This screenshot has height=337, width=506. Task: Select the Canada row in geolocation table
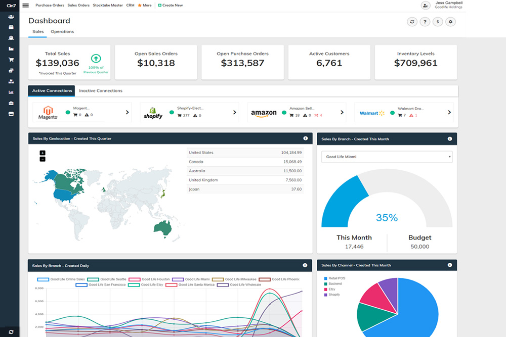(x=245, y=162)
